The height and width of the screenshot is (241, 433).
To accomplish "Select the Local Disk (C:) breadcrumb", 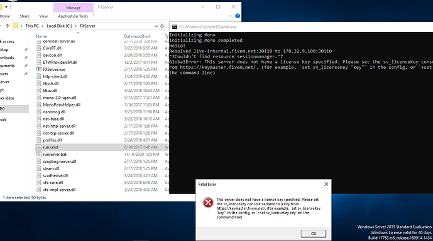I will pos(59,26).
